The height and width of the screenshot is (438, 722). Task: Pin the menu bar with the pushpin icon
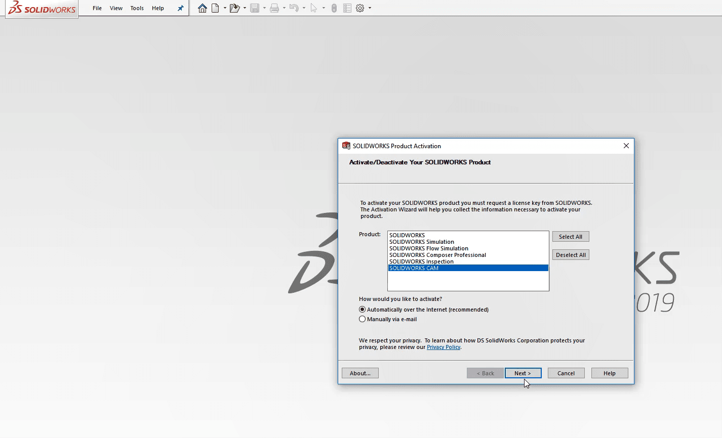tap(181, 8)
